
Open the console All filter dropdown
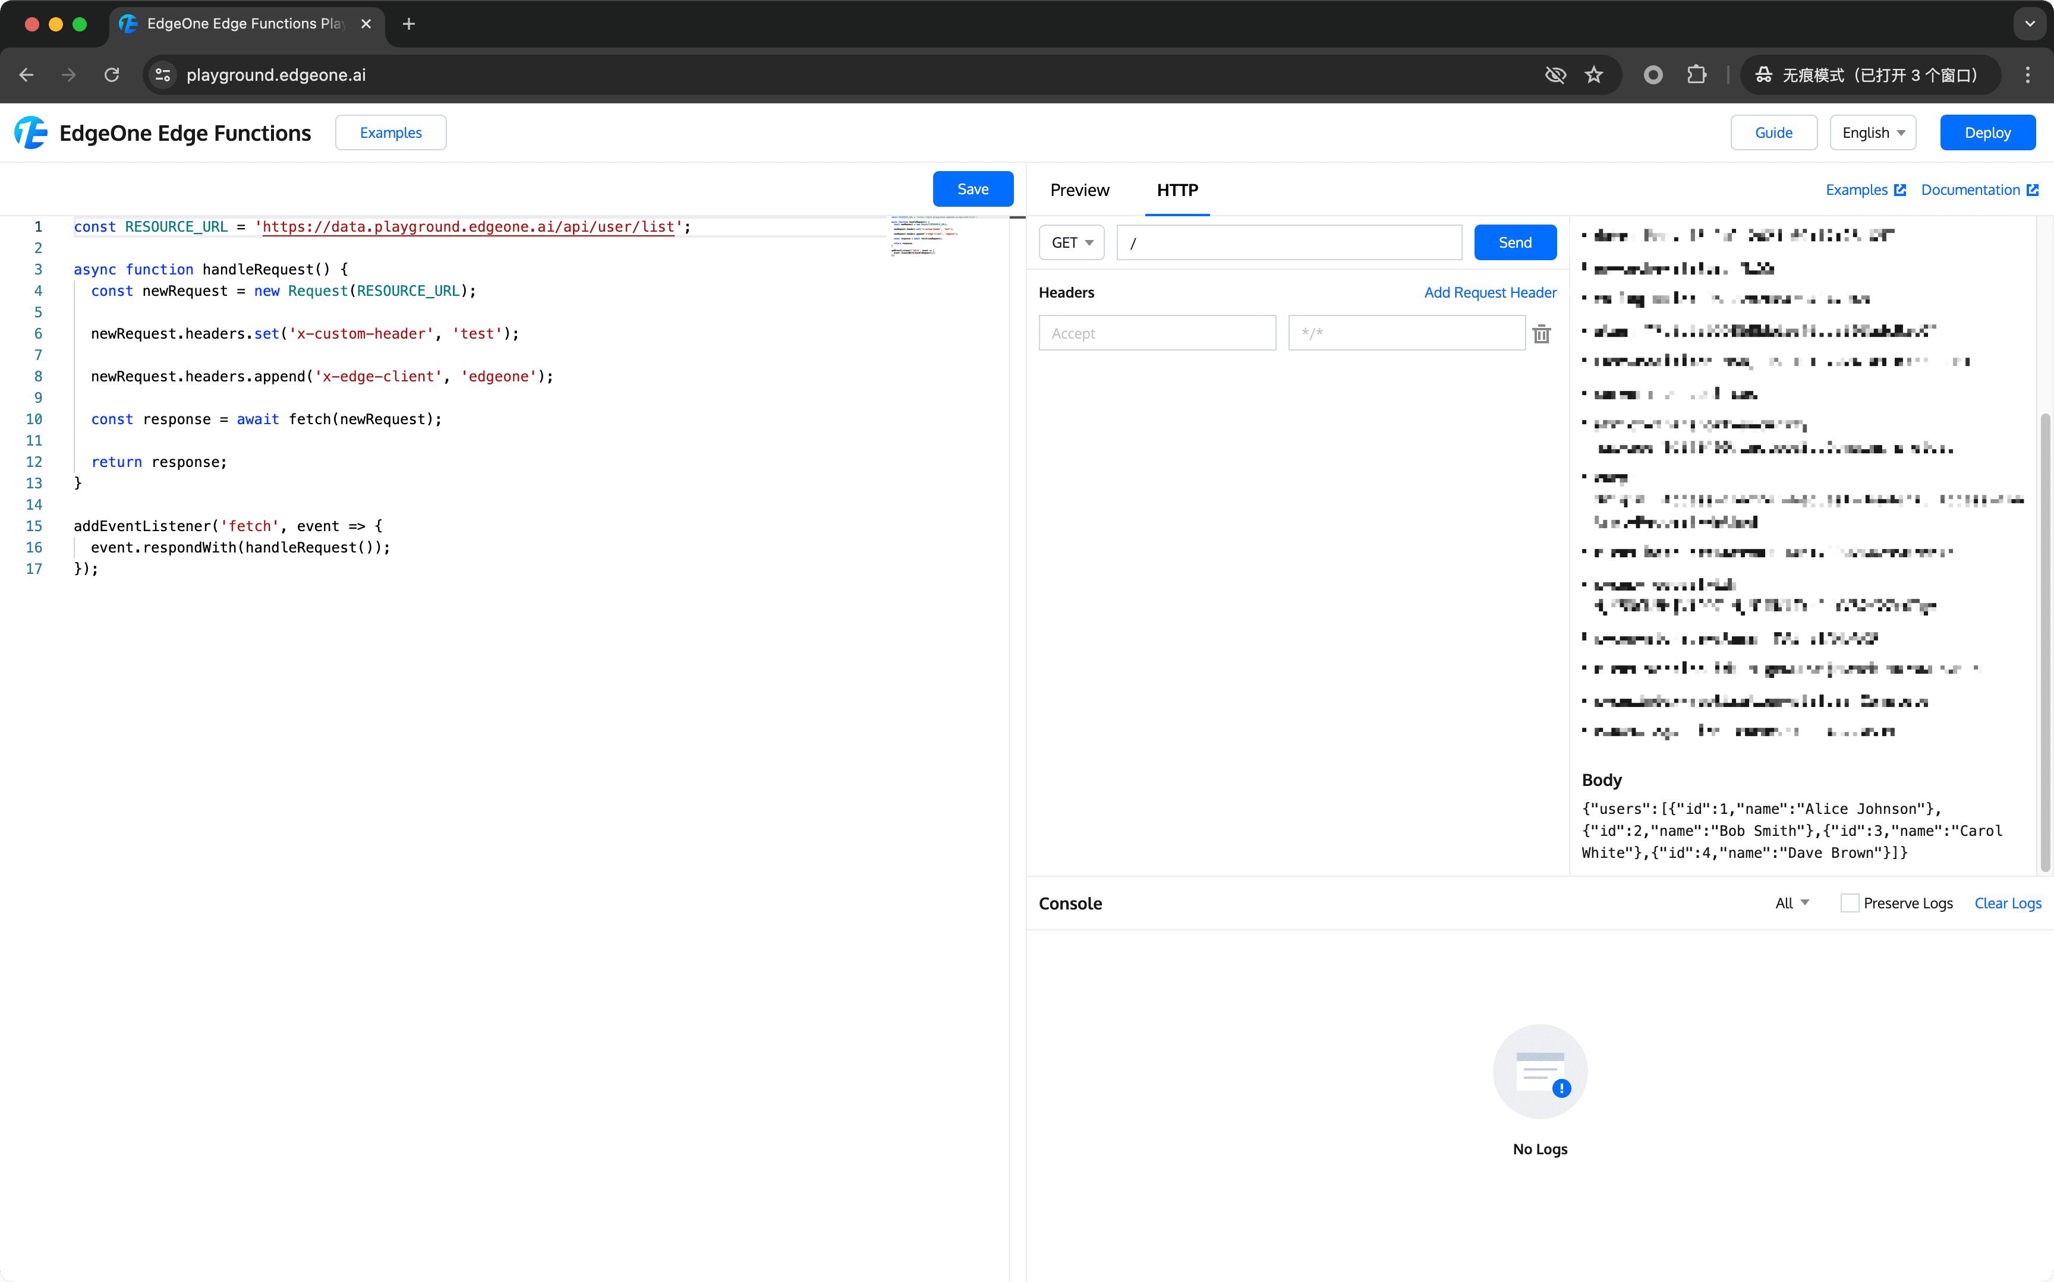pyautogui.click(x=1792, y=903)
